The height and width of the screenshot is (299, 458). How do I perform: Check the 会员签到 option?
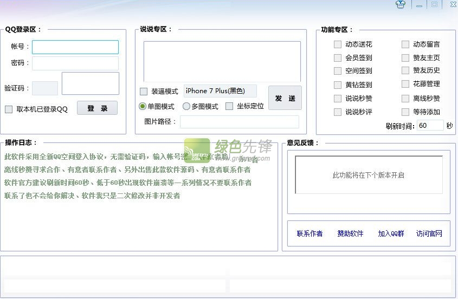[338, 58]
